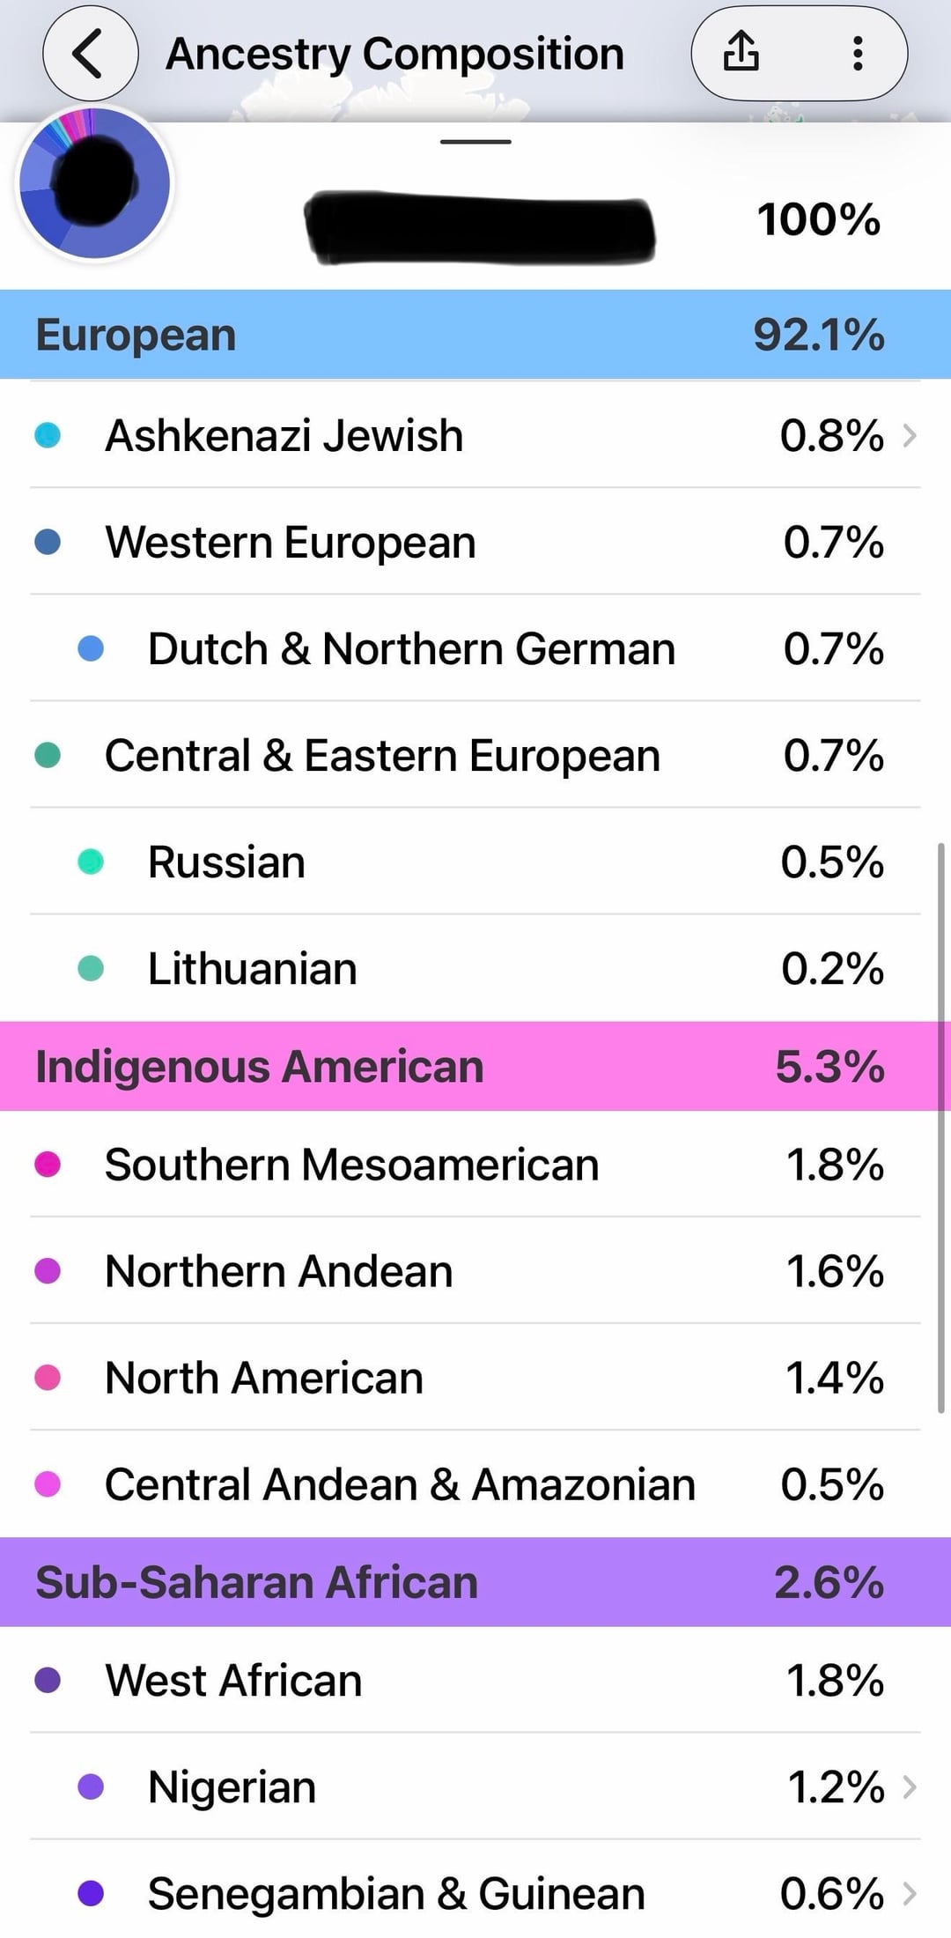Tap the back arrow button
Image resolution: width=951 pixels, height=1938 pixels.
tap(90, 54)
